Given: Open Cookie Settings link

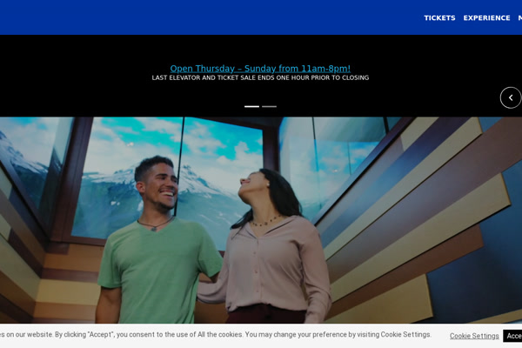Looking at the screenshot, I should (x=474, y=336).
